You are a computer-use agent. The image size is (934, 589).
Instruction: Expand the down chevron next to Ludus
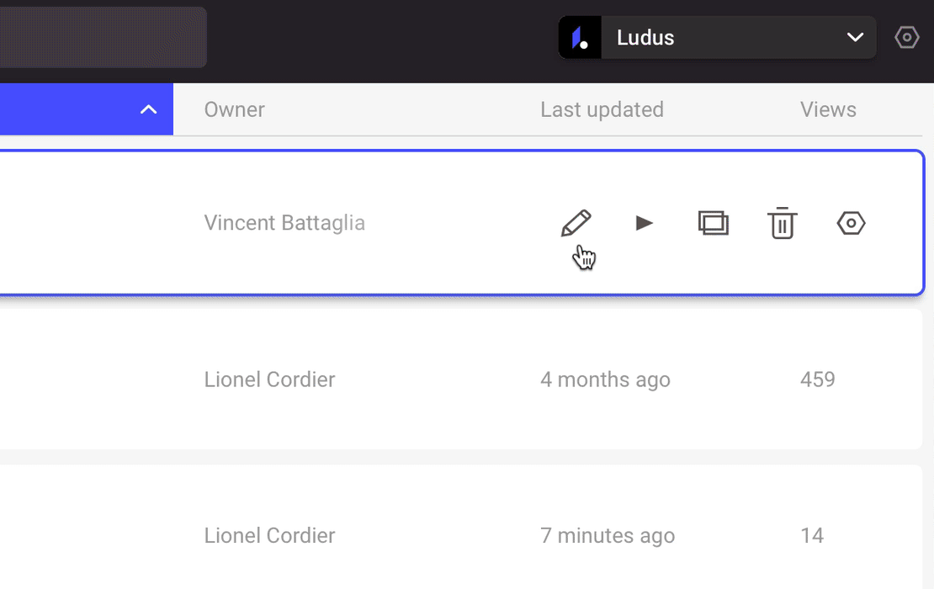[x=855, y=37]
